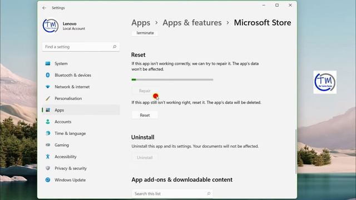Screen dimensions: 356x200
Task: Click the Bluetooth icon in sidebar
Action: coord(48,75)
